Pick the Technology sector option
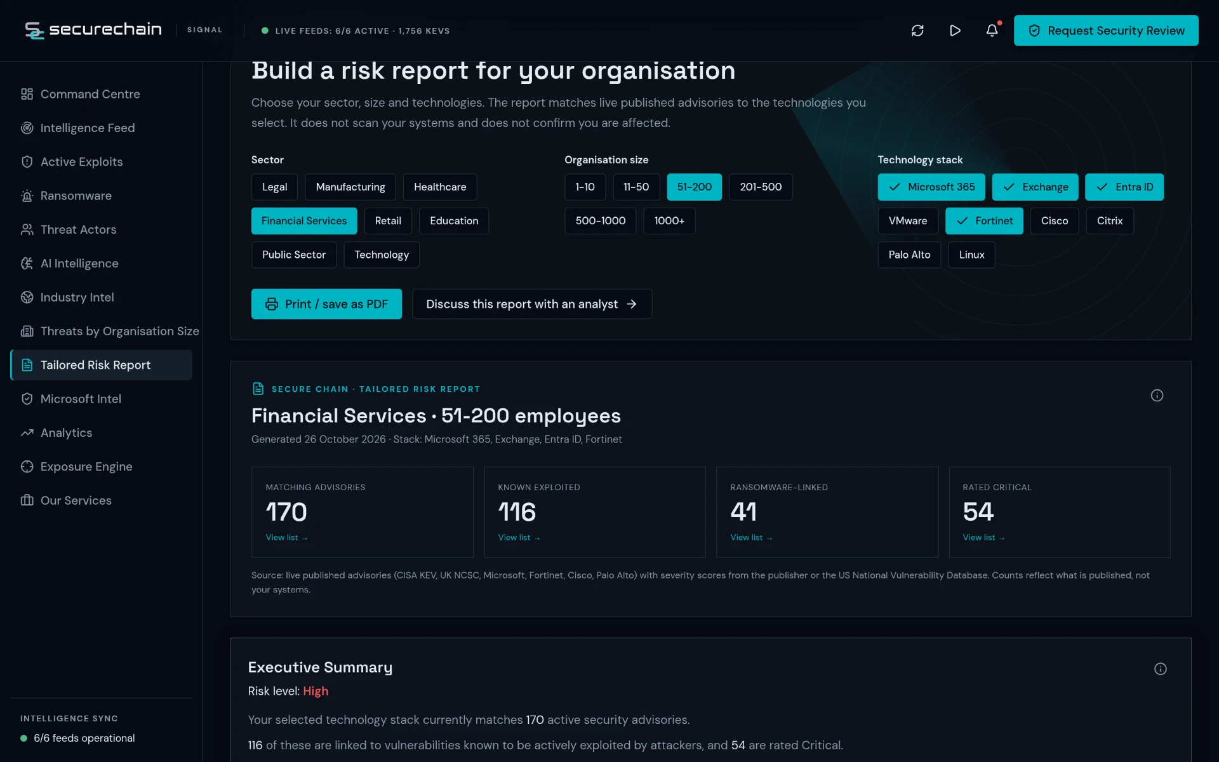Viewport: 1219px width, 762px height. tap(382, 255)
